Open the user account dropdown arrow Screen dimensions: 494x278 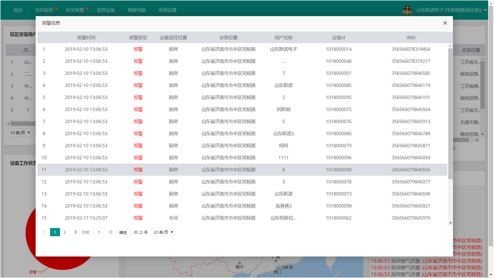484,10
